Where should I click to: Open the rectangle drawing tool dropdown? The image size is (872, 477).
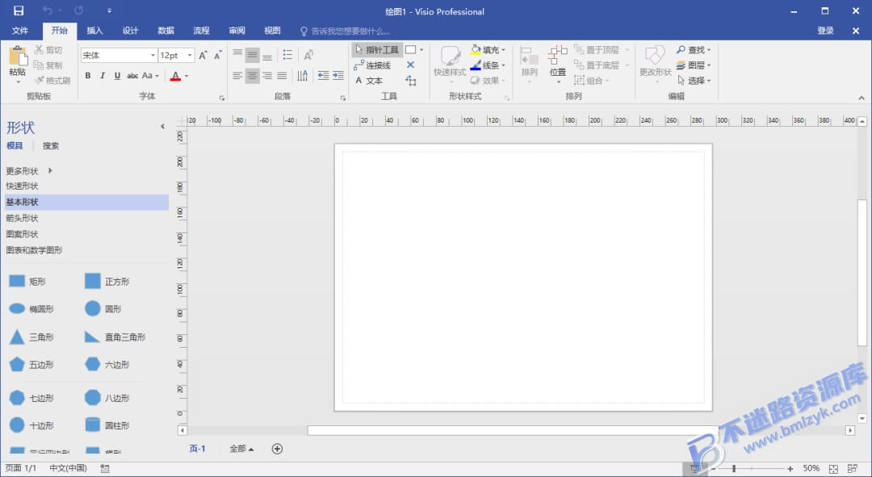pyautogui.click(x=421, y=49)
